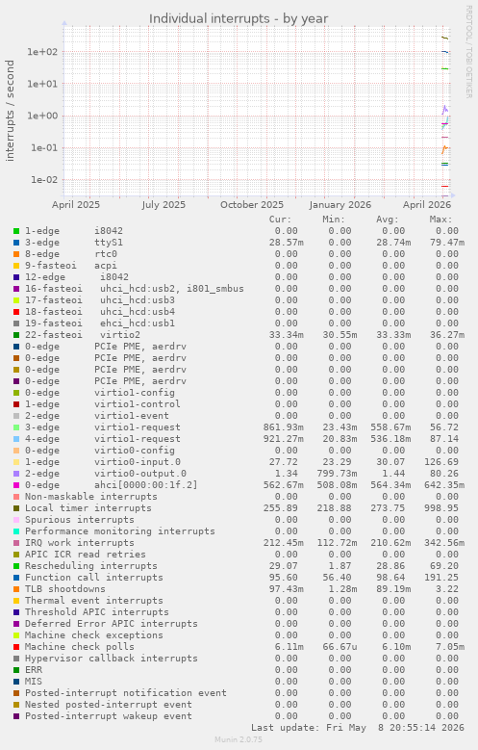Image resolution: width=478 pixels, height=750 pixels.
Task: Click the red swatch for uhci_hcd:usb4
Action: [x=16, y=312]
